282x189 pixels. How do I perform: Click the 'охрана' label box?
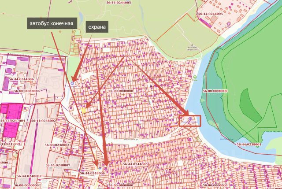click(97, 27)
